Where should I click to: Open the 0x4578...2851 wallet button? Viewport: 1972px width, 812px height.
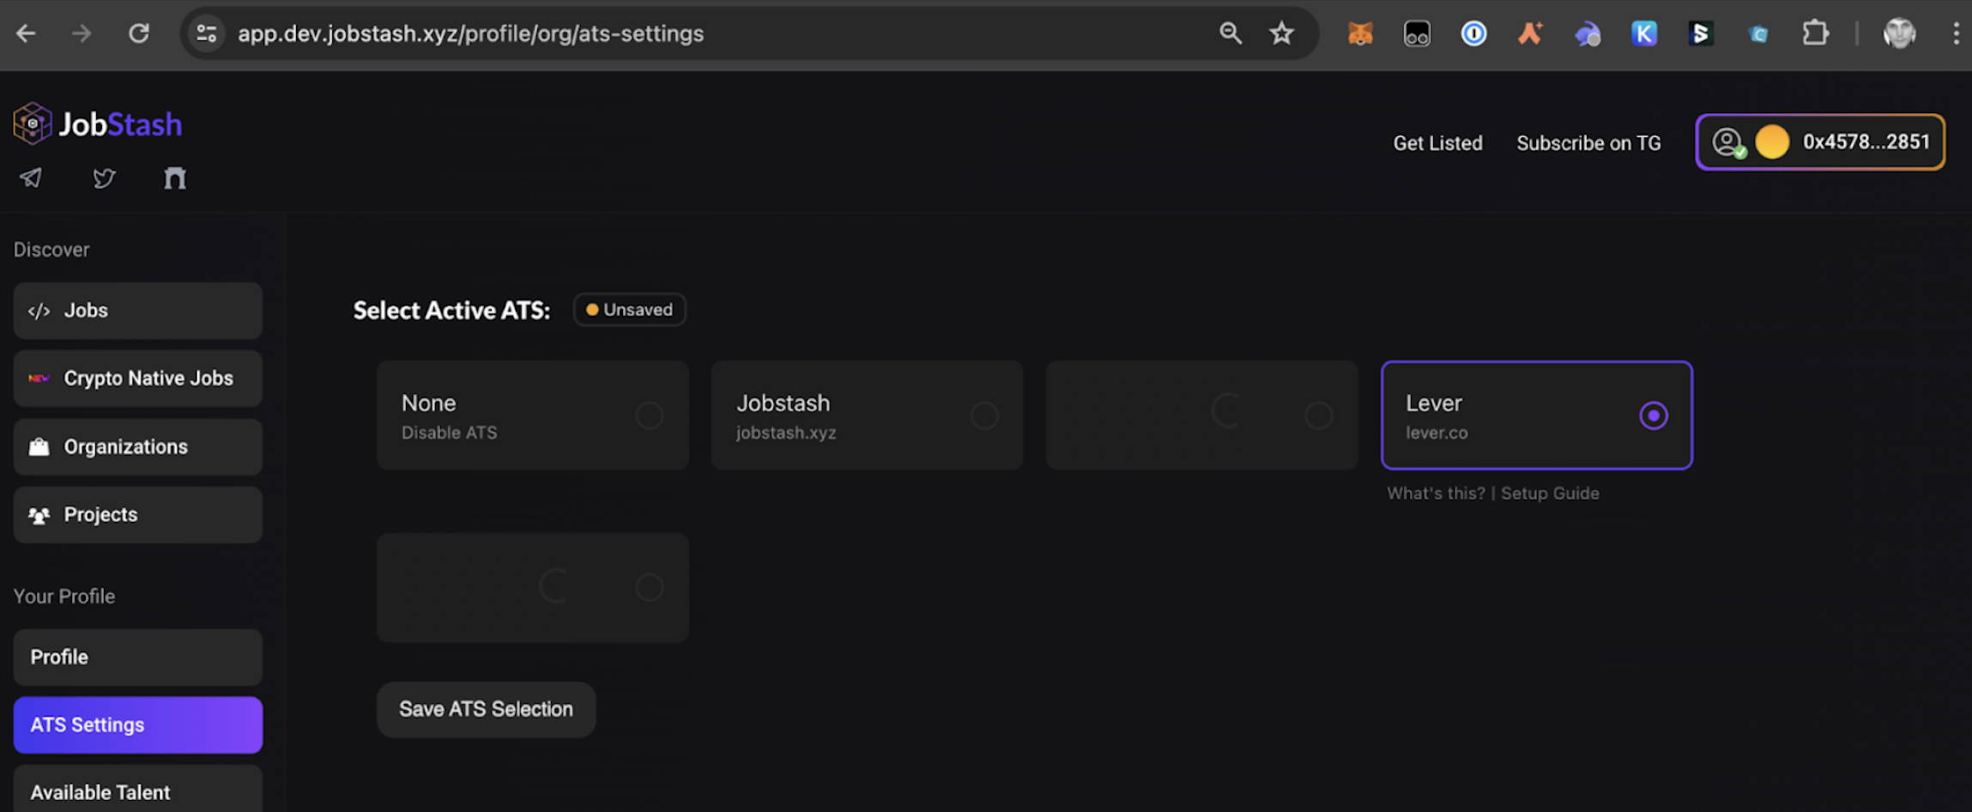[x=1820, y=142]
